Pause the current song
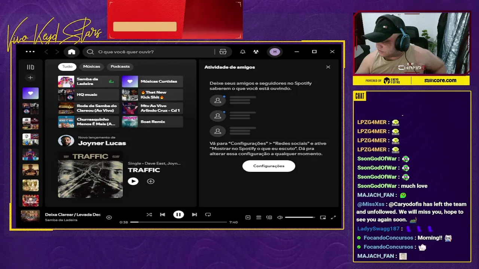479x269 pixels. [x=179, y=214]
